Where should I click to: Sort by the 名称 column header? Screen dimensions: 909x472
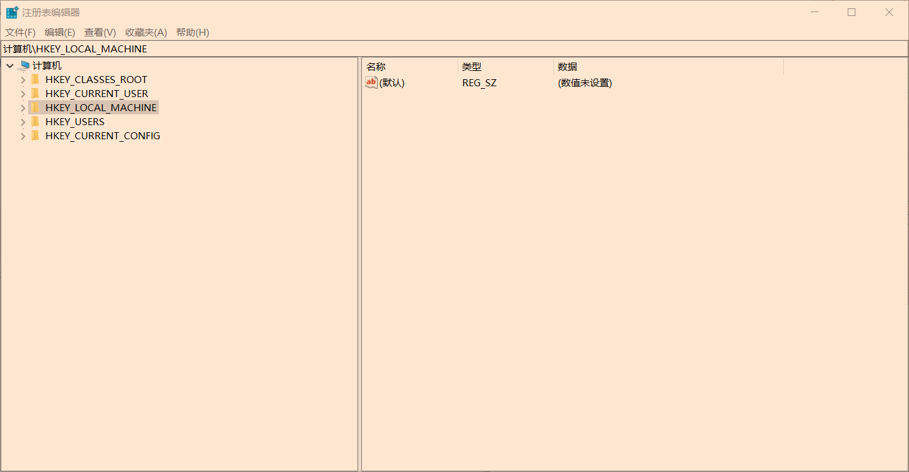pos(410,66)
